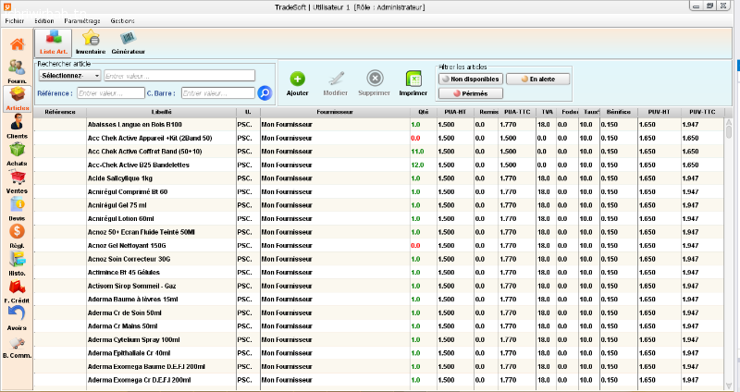
Task: Toggle the Non disponibles filter
Action: pos(471,80)
